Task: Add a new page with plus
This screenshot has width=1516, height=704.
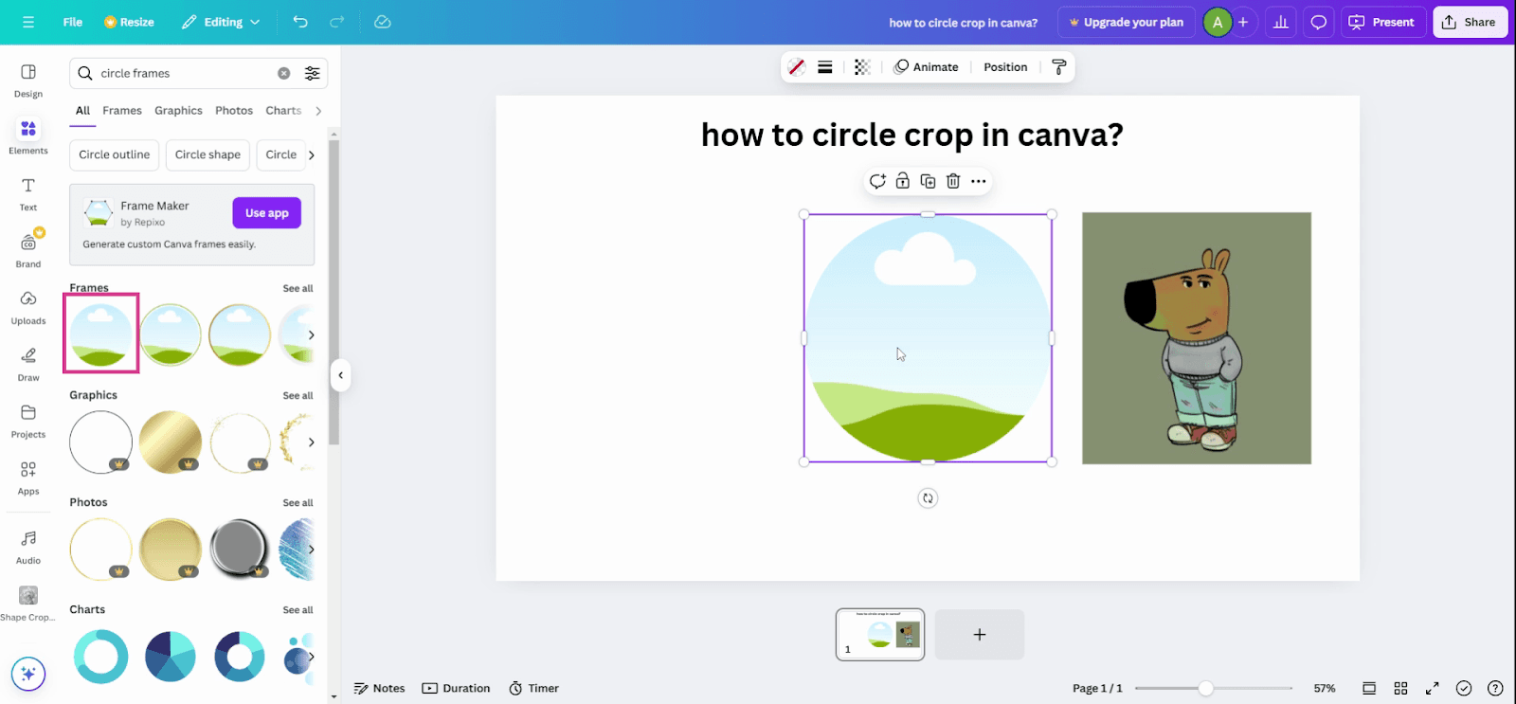Action: pos(980,635)
